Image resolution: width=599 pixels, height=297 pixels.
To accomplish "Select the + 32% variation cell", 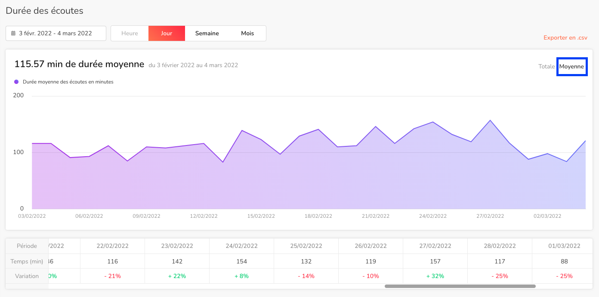I will pyautogui.click(x=435, y=276).
